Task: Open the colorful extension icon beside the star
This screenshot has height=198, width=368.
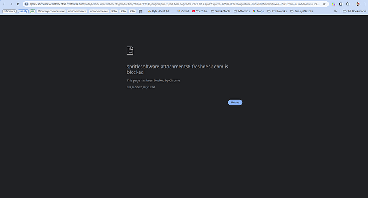Action: 334,4
